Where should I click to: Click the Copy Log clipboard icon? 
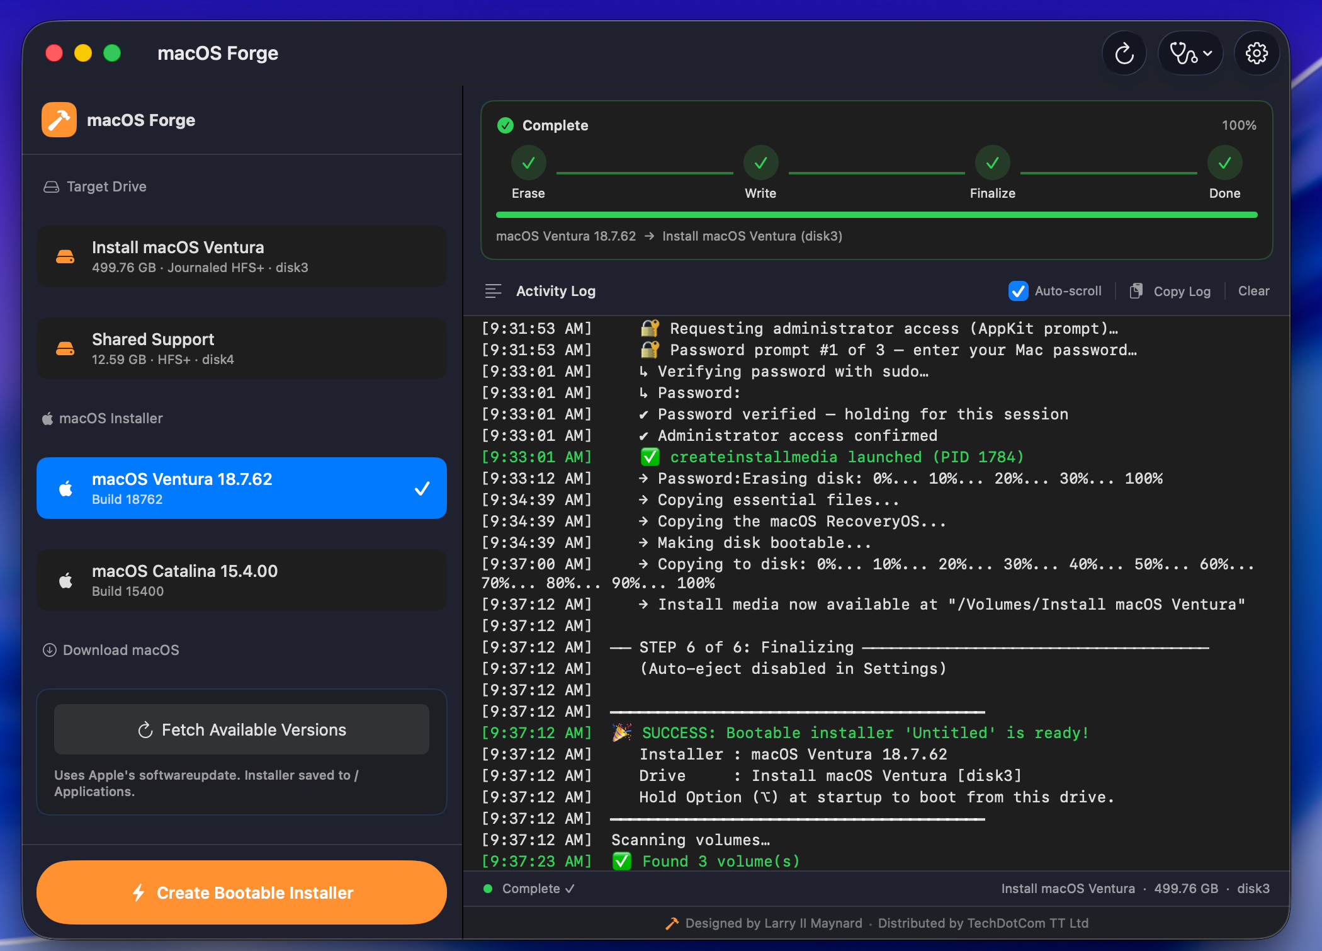1136,291
